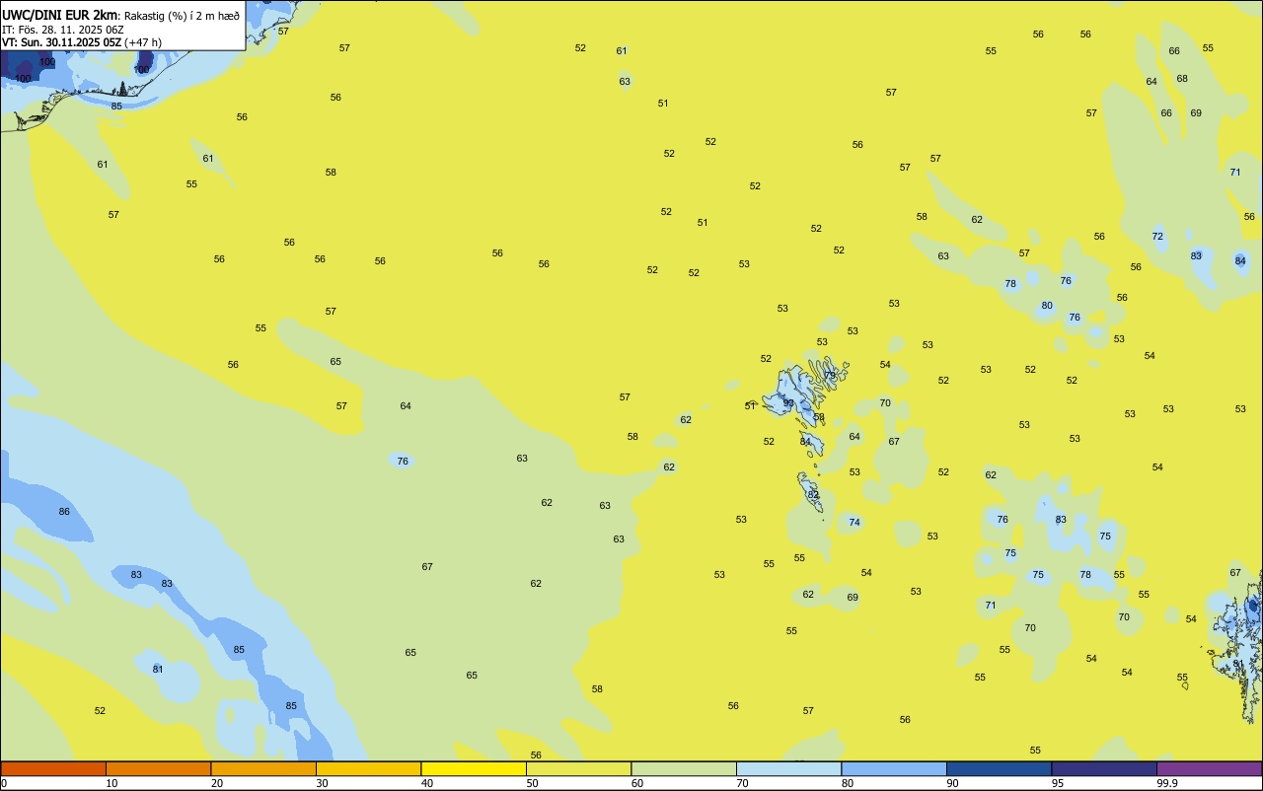Screen dimensions: 1263x791
Task: Click the legend tick label '30'
Action: coord(323,783)
